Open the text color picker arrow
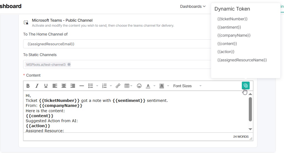 [154, 86]
